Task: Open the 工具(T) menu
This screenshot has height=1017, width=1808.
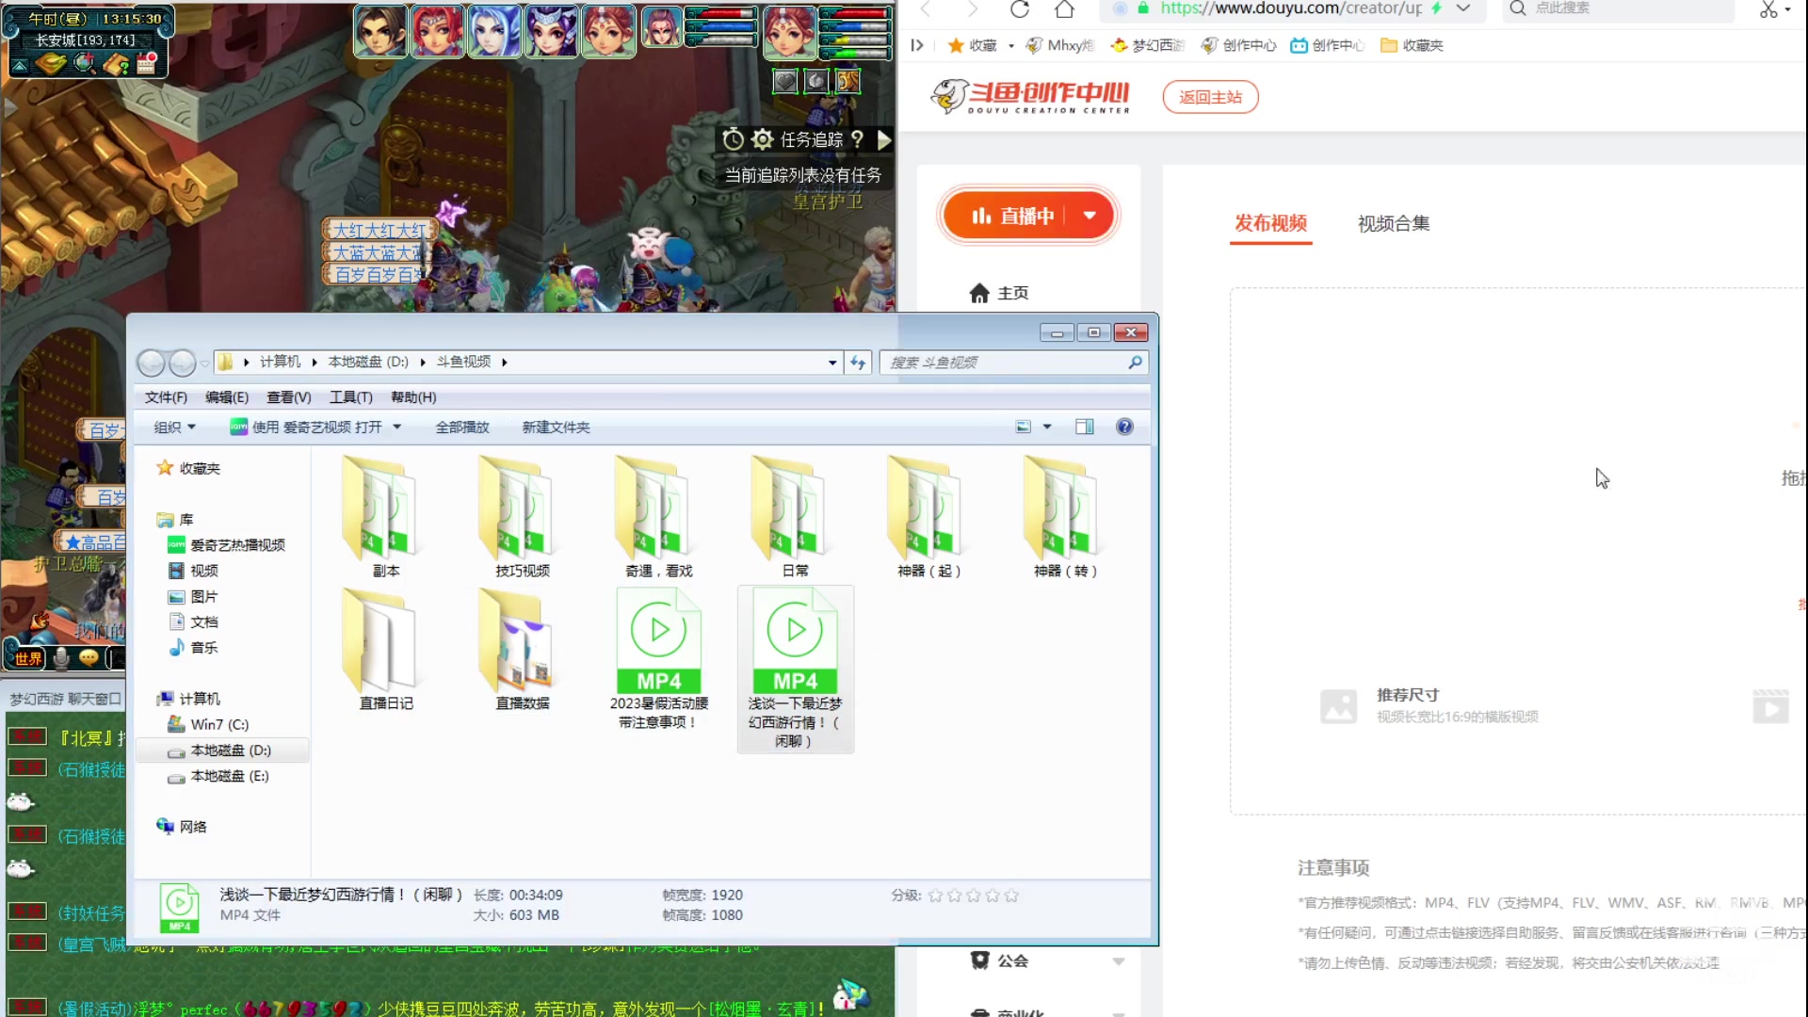Action: tap(350, 397)
